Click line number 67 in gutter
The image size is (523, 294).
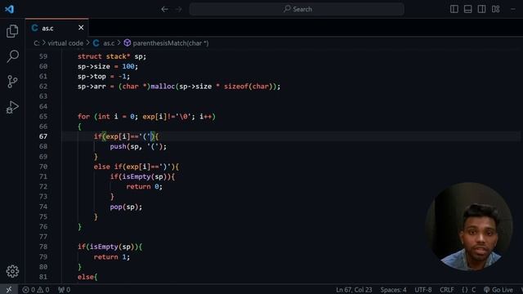pyautogui.click(x=43, y=136)
